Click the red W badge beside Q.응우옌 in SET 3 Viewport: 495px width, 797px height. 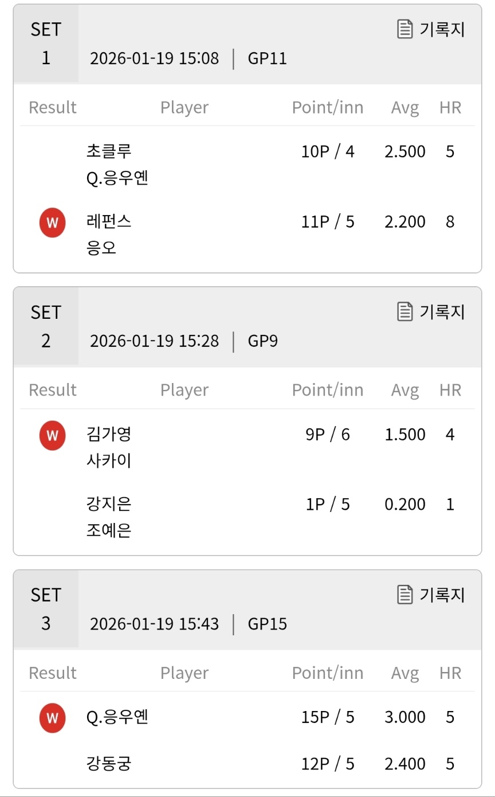52,718
